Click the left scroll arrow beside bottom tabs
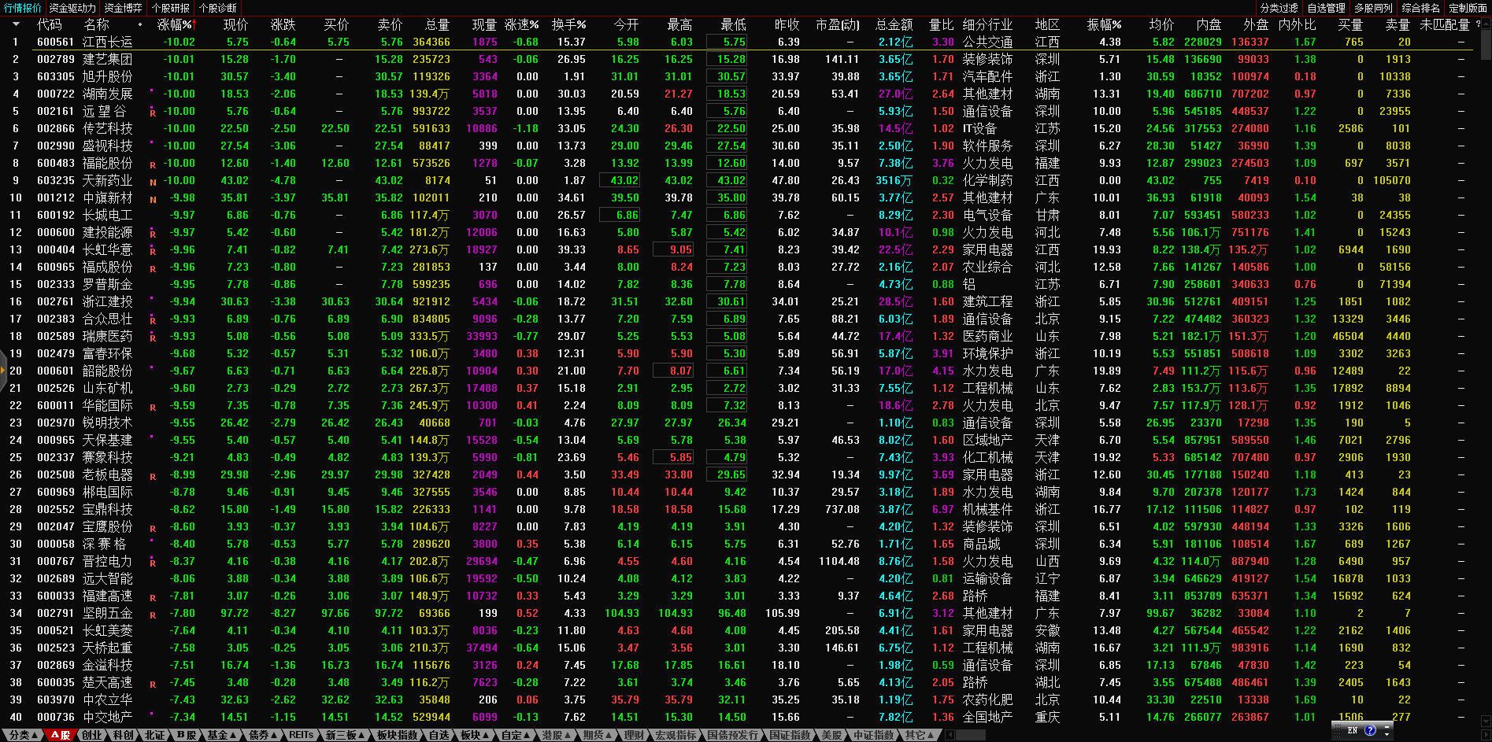Screen dimensions: 1492x742 [950, 735]
